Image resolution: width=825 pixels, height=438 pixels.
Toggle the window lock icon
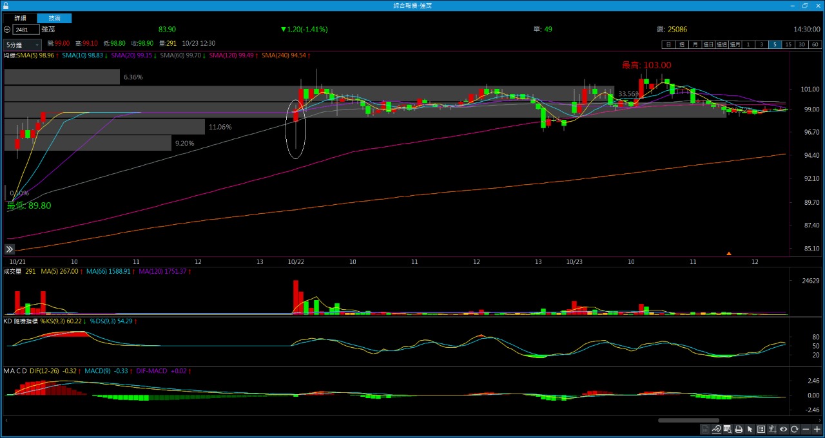(x=6, y=5)
